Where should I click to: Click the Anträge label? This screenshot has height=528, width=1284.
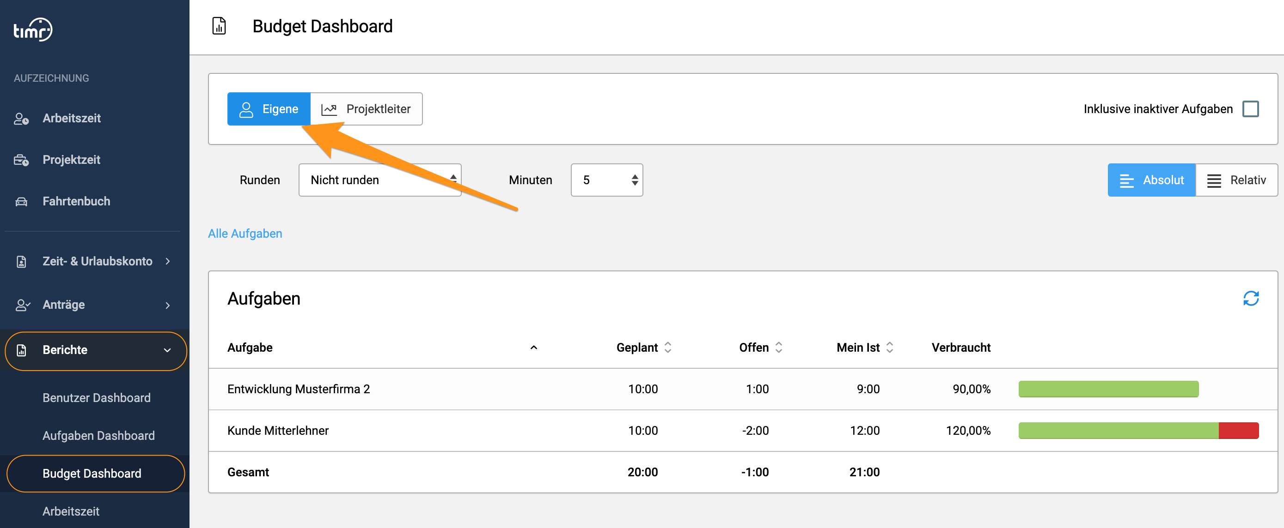pos(63,305)
